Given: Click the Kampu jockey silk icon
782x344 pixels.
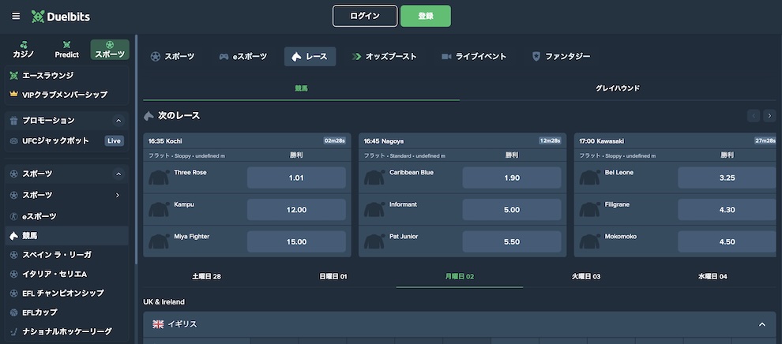Looking at the screenshot, I should [159, 210].
